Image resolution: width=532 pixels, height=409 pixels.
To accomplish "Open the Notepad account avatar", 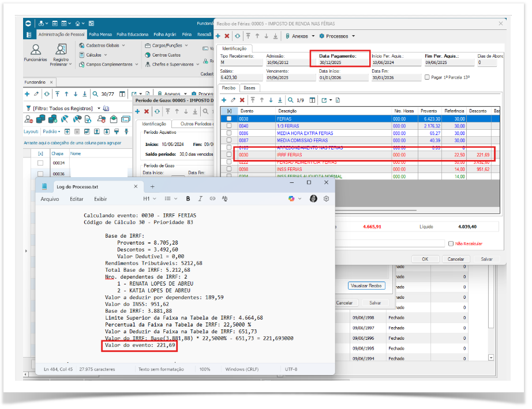I will click(x=313, y=199).
